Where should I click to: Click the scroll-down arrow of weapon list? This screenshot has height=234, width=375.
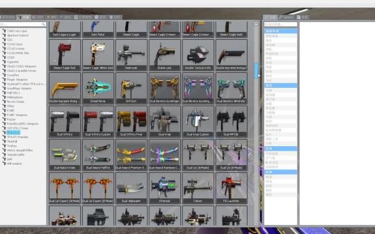tap(256, 223)
